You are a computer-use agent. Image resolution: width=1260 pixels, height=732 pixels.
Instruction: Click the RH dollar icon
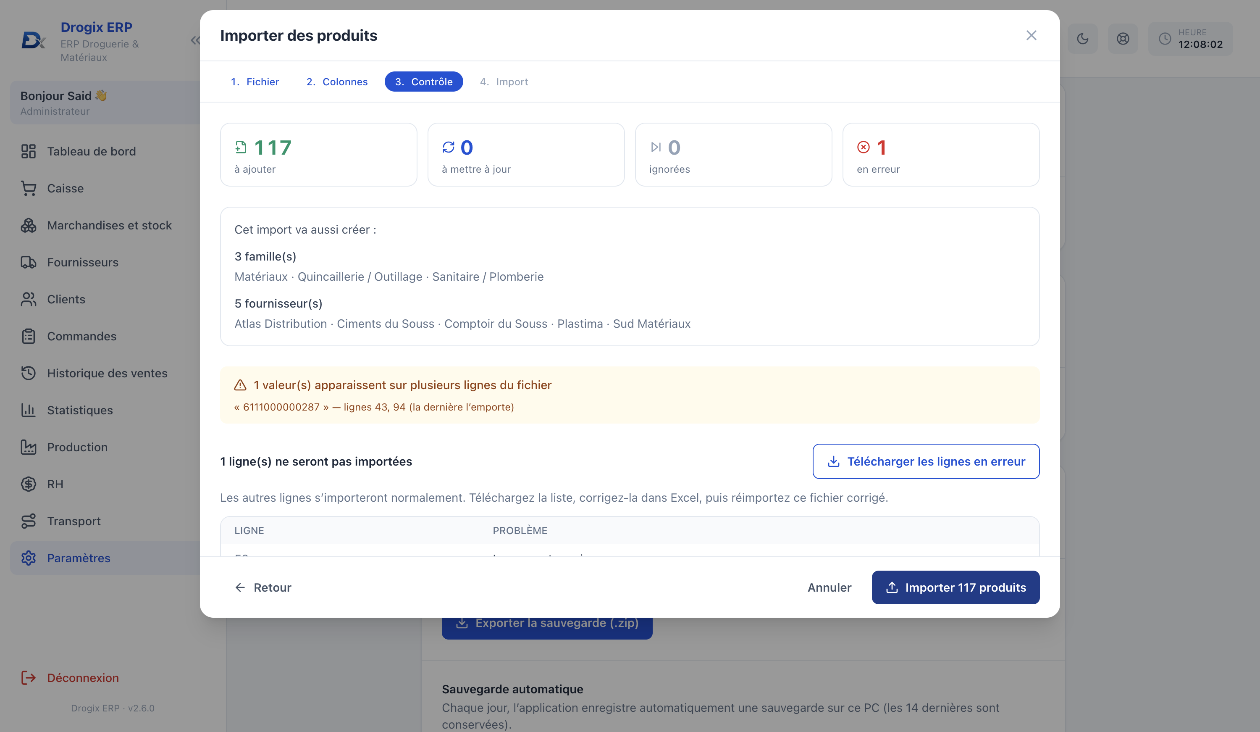[29, 484]
